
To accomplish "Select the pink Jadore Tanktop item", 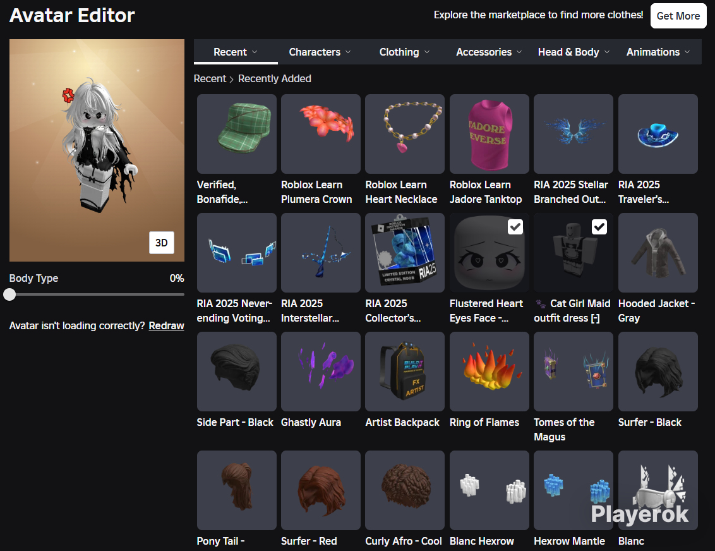I will pyautogui.click(x=490, y=134).
